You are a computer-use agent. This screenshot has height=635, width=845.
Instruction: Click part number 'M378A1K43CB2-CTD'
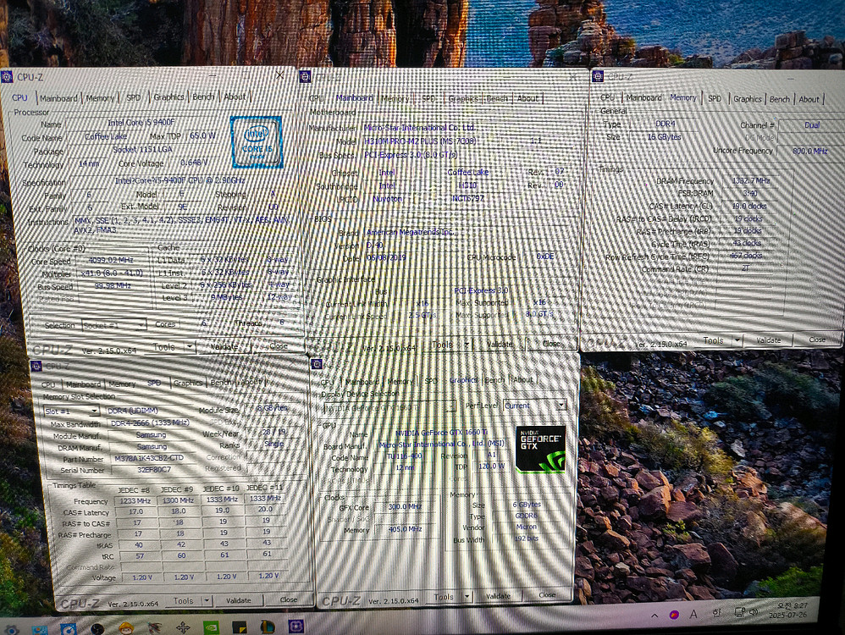point(149,458)
